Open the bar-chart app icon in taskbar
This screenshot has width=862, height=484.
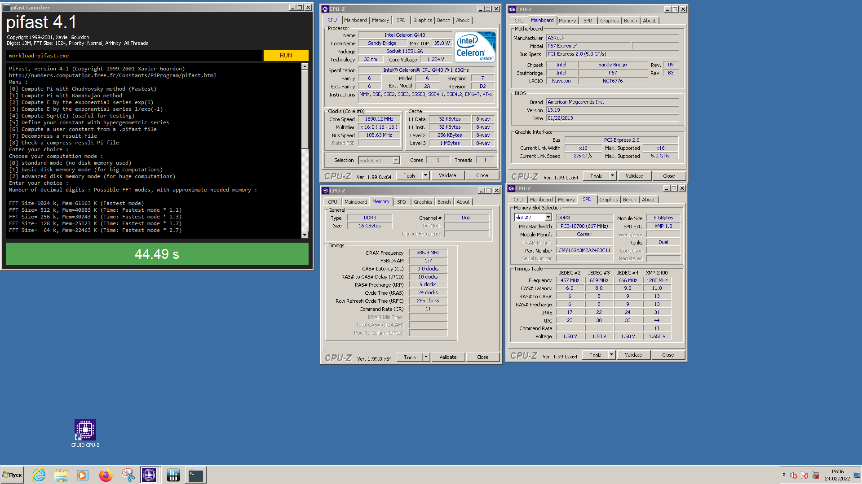(173, 475)
